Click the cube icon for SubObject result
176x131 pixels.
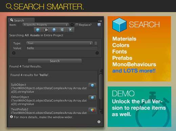click(x=92, y=86)
